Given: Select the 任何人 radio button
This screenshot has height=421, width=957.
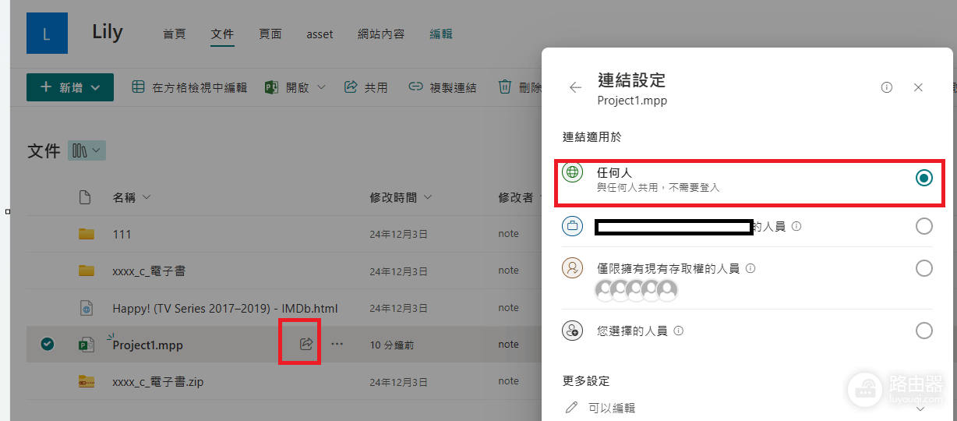Looking at the screenshot, I should (x=923, y=179).
